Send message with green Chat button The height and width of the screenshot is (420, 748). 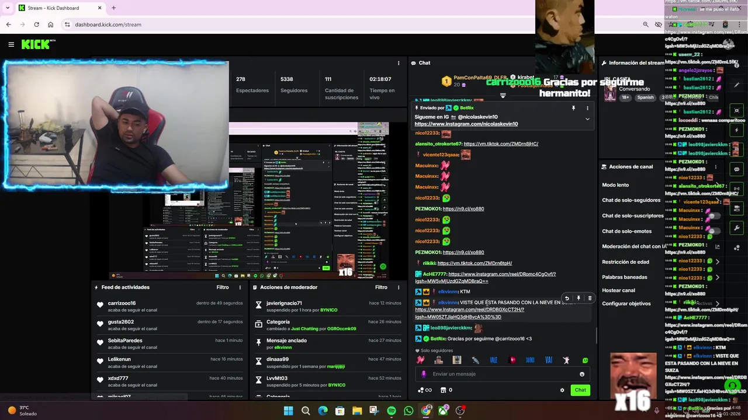tap(580, 390)
